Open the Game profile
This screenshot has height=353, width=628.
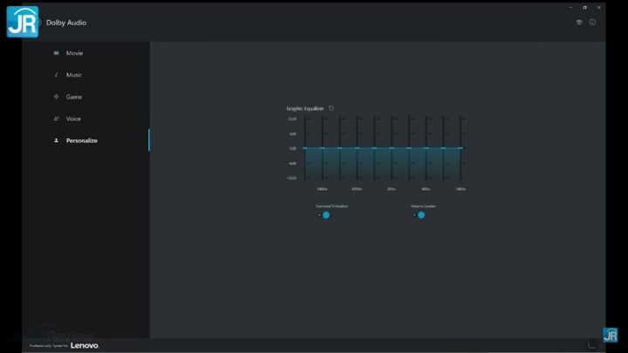pos(74,97)
